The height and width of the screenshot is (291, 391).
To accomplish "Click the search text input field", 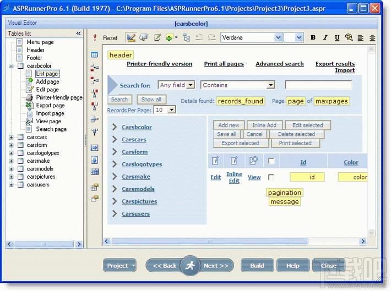I will tap(318, 85).
